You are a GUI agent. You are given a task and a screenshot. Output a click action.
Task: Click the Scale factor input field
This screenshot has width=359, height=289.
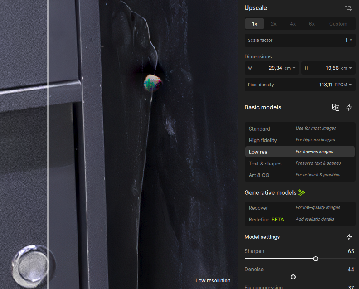[x=300, y=40]
